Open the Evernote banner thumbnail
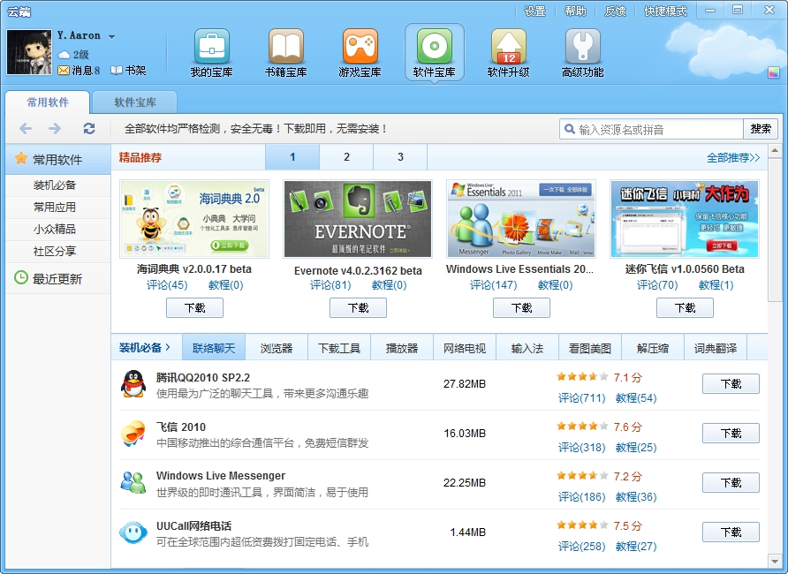The image size is (788, 574). point(358,219)
